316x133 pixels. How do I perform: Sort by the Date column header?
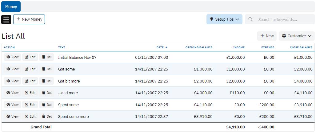click(x=160, y=47)
